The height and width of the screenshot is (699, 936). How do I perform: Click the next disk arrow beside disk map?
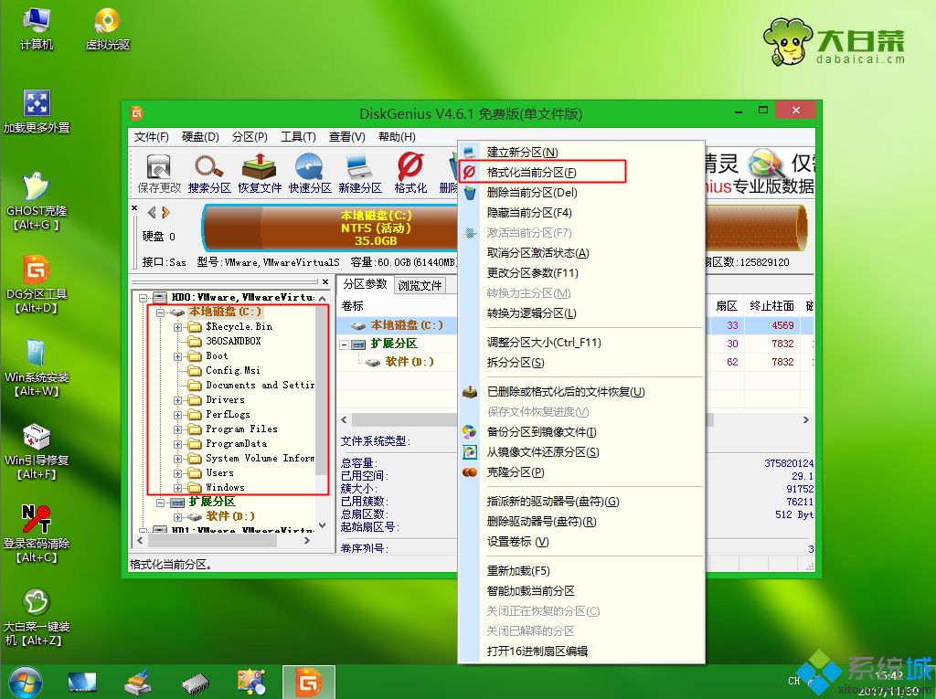click(x=165, y=212)
